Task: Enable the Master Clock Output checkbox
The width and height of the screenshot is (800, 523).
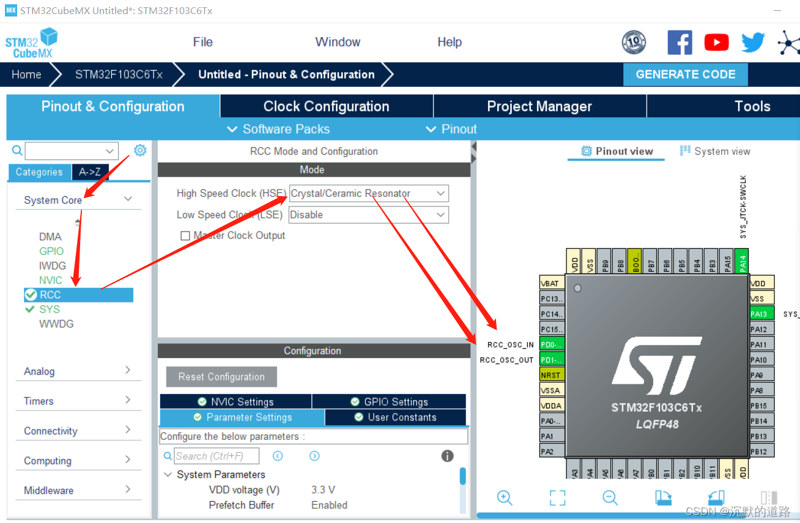Action: tap(185, 236)
